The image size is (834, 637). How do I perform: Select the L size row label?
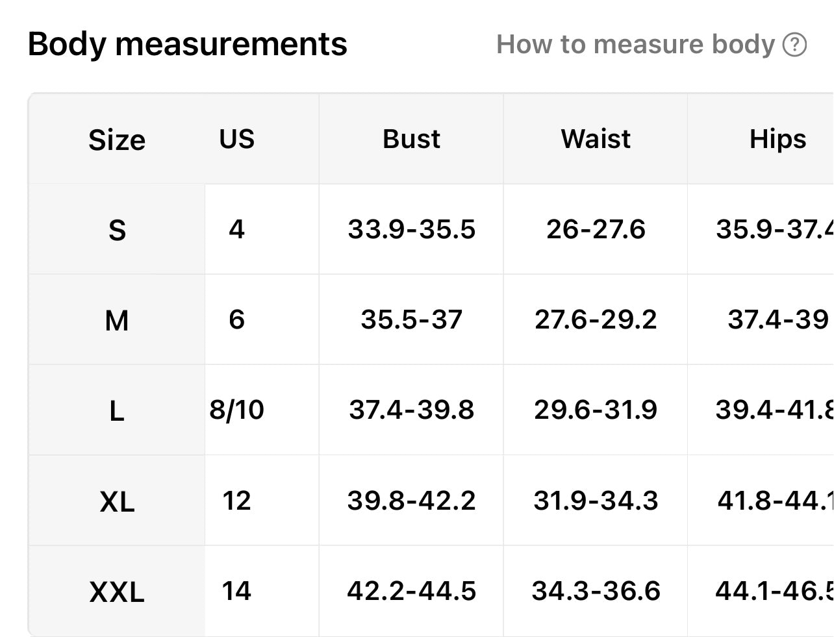click(x=117, y=410)
